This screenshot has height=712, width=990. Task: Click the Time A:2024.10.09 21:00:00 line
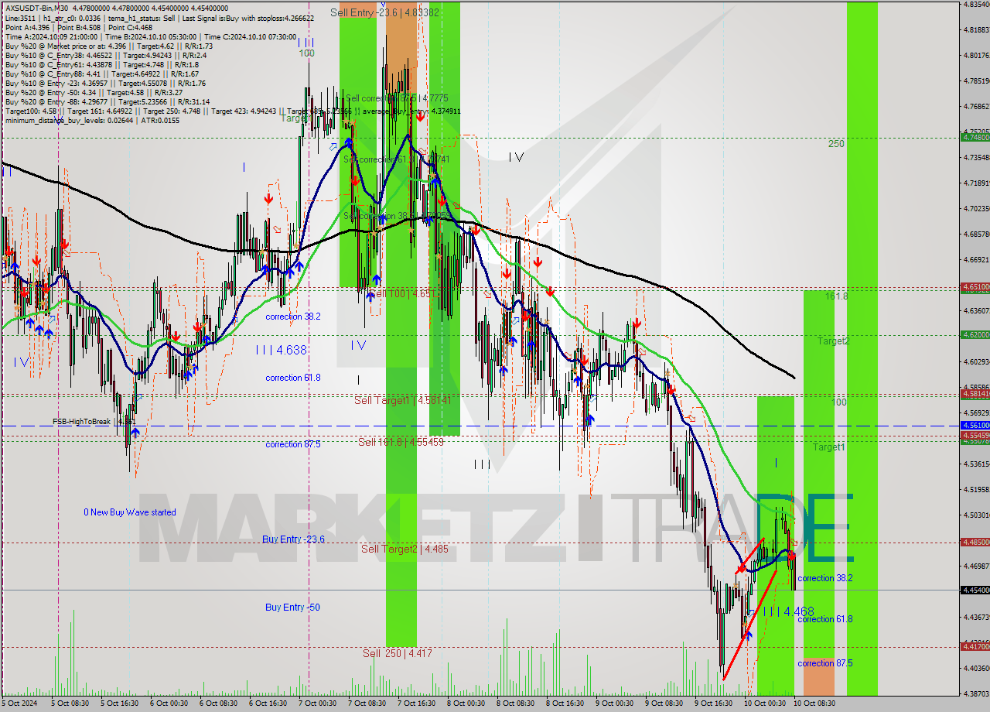[x=150, y=36]
